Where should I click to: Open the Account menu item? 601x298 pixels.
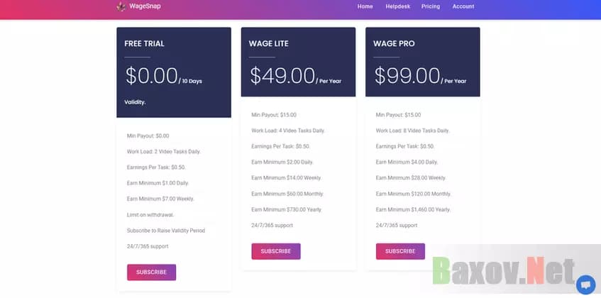463,6
